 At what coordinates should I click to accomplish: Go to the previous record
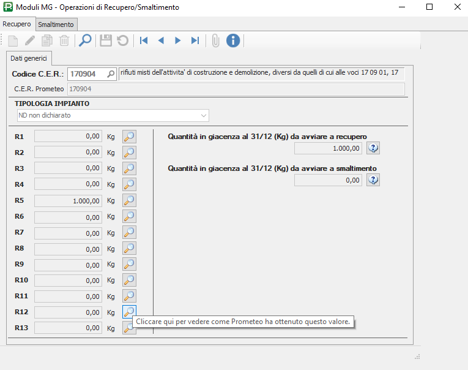[x=161, y=40]
